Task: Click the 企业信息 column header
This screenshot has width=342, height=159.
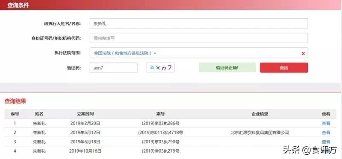Action: point(260,114)
